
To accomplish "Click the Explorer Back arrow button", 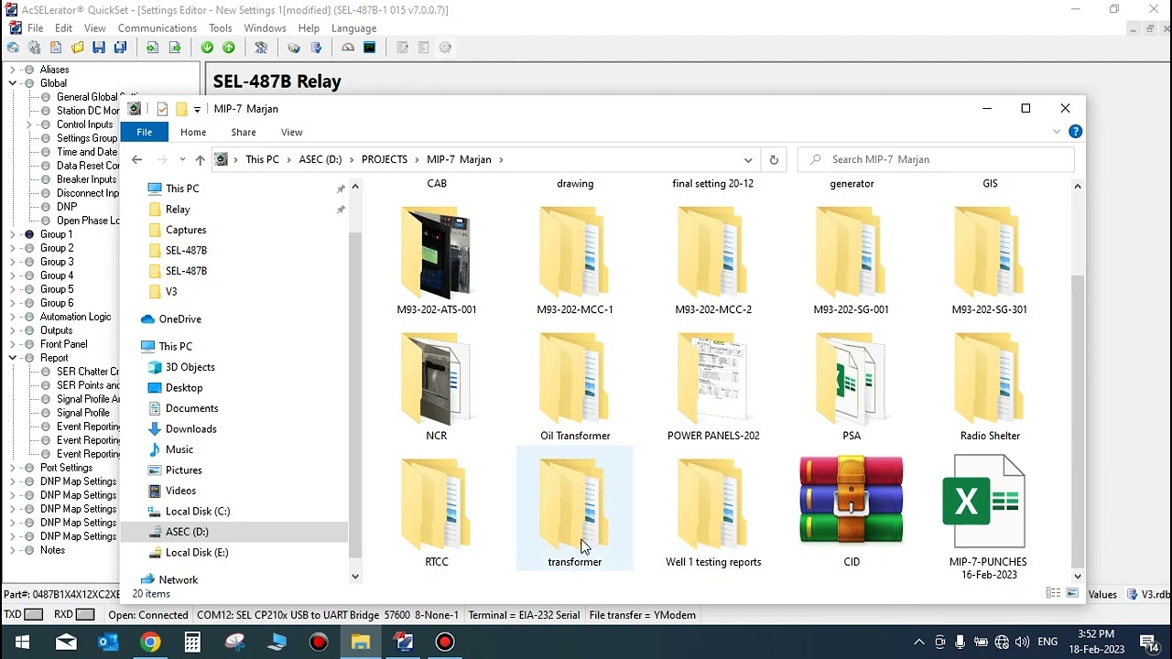I will click(136, 159).
